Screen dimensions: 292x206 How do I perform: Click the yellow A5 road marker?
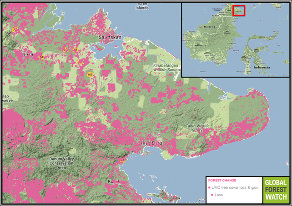90,74
